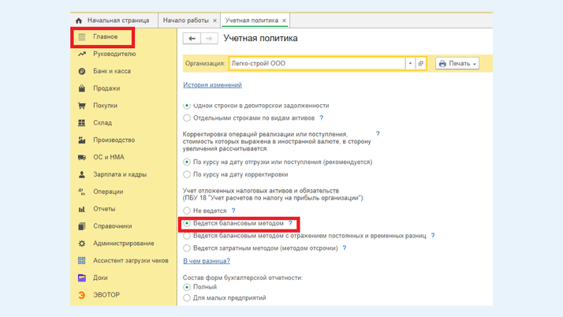Select балансовым методом с отражением разниц

(187, 236)
